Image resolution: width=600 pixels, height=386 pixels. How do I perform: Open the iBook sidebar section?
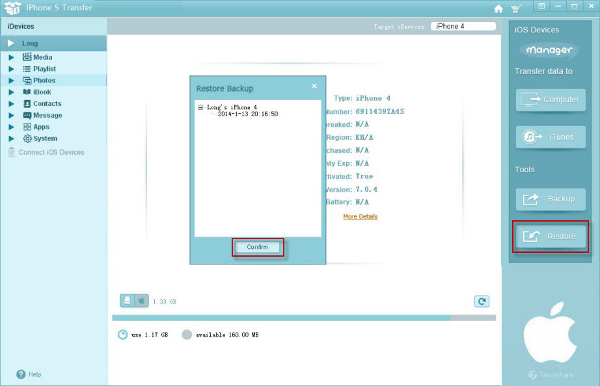coord(53,92)
